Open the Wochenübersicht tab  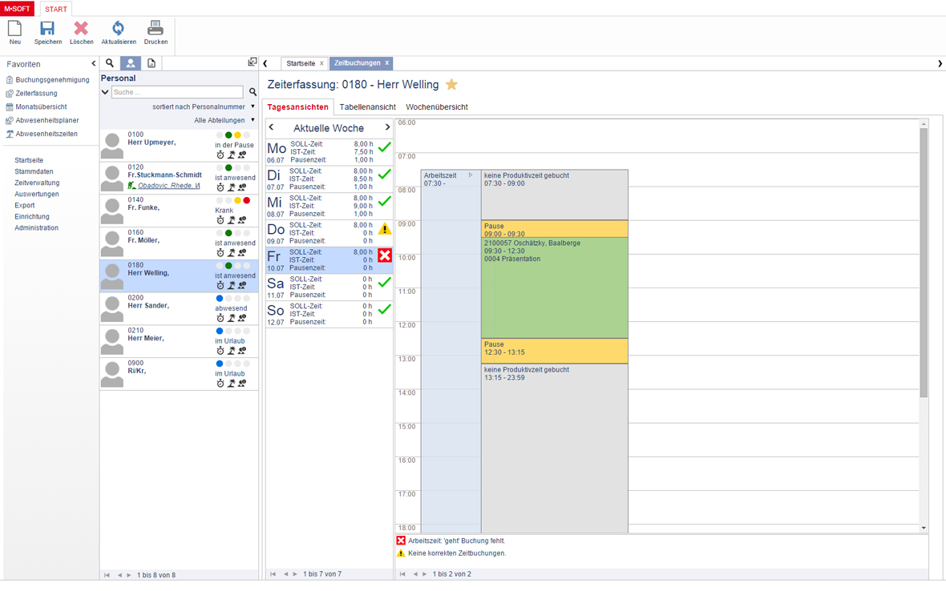pos(437,107)
